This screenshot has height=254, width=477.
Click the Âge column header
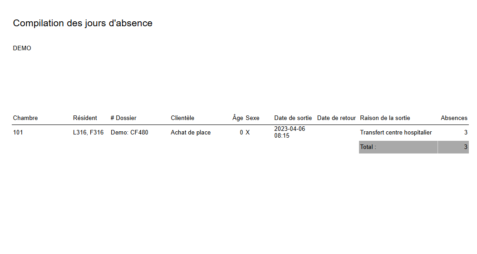[238, 118]
